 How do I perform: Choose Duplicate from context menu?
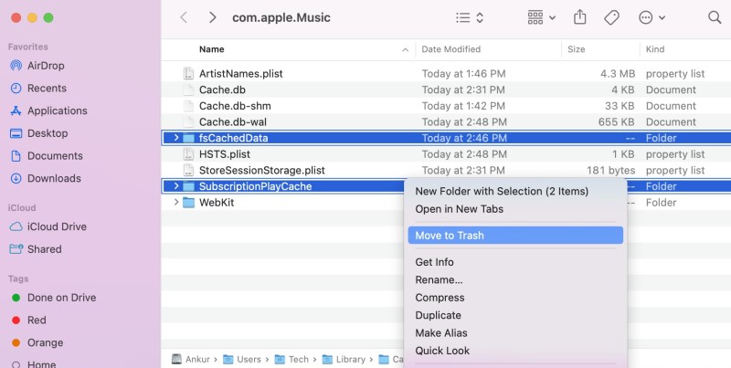(x=515, y=315)
